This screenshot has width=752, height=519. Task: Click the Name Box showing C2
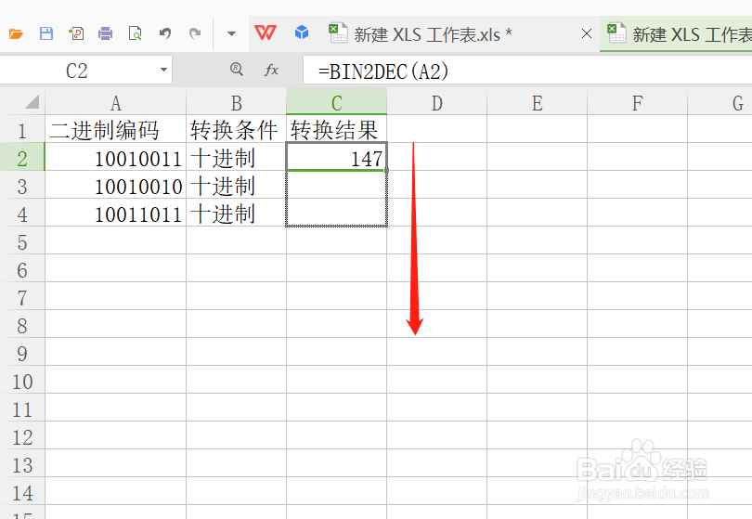(x=77, y=71)
